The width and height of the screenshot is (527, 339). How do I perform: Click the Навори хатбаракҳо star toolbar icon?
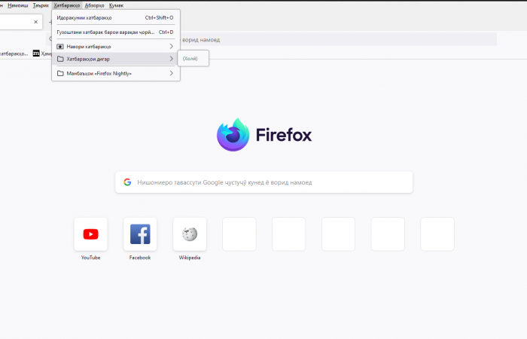tap(60, 47)
